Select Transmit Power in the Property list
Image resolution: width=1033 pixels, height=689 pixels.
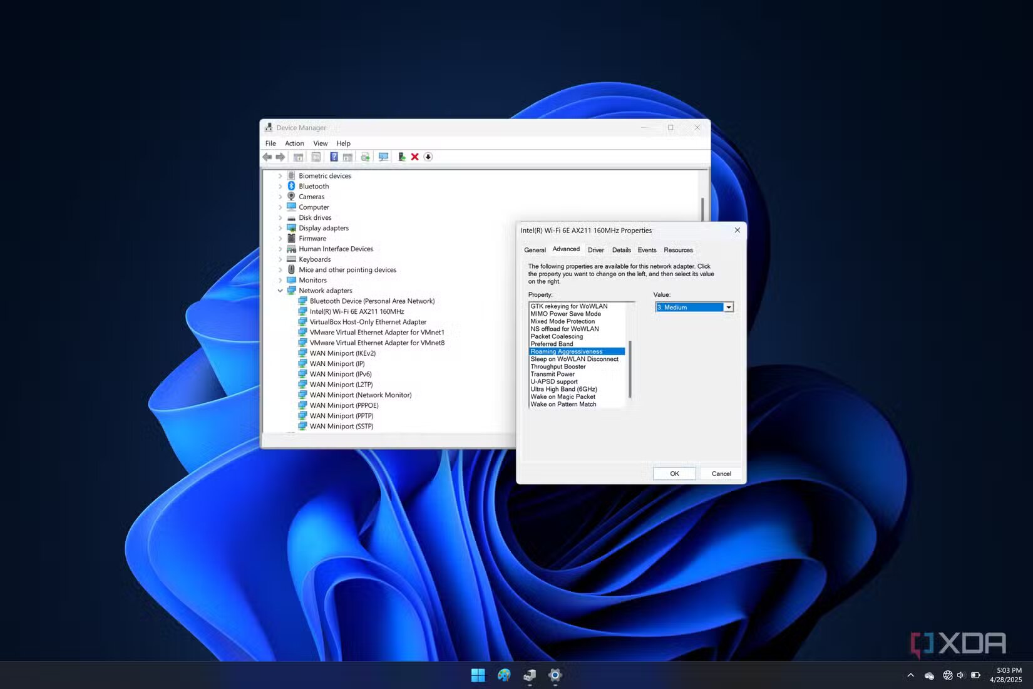552,374
